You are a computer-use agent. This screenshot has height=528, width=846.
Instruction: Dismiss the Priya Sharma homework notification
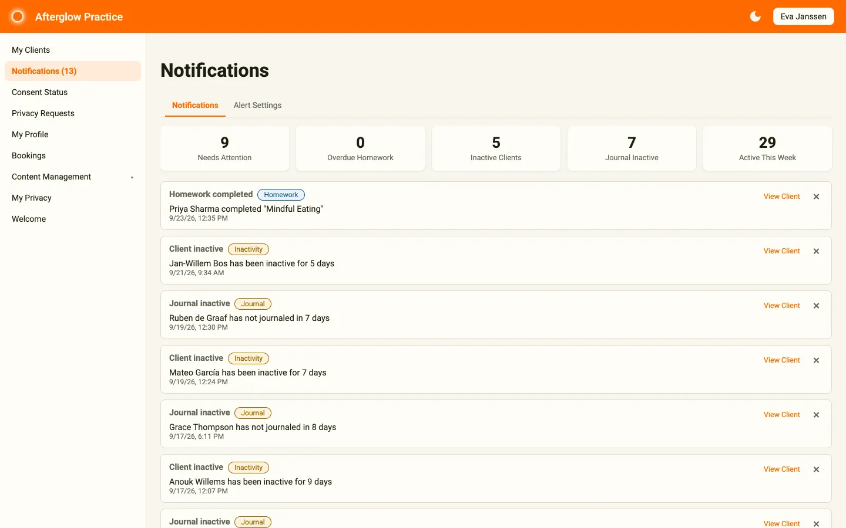[x=816, y=197]
